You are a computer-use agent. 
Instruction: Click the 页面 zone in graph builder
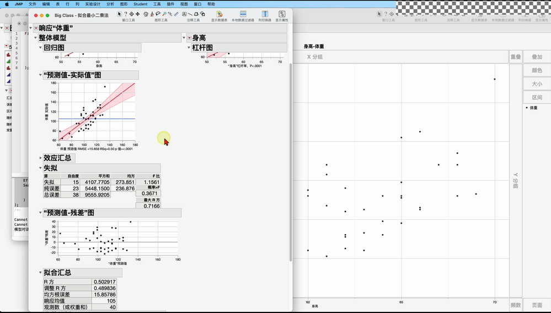click(x=537, y=305)
